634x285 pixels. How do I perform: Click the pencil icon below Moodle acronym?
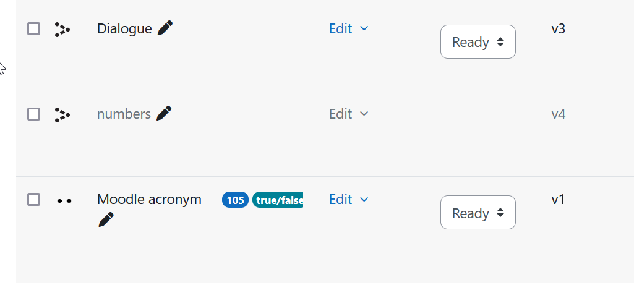(x=106, y=219)
